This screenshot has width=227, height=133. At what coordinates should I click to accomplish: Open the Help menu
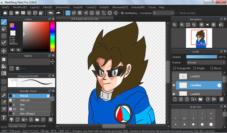tap(162, 7)
